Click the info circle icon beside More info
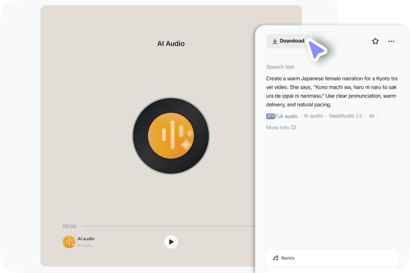 [293, 127]
